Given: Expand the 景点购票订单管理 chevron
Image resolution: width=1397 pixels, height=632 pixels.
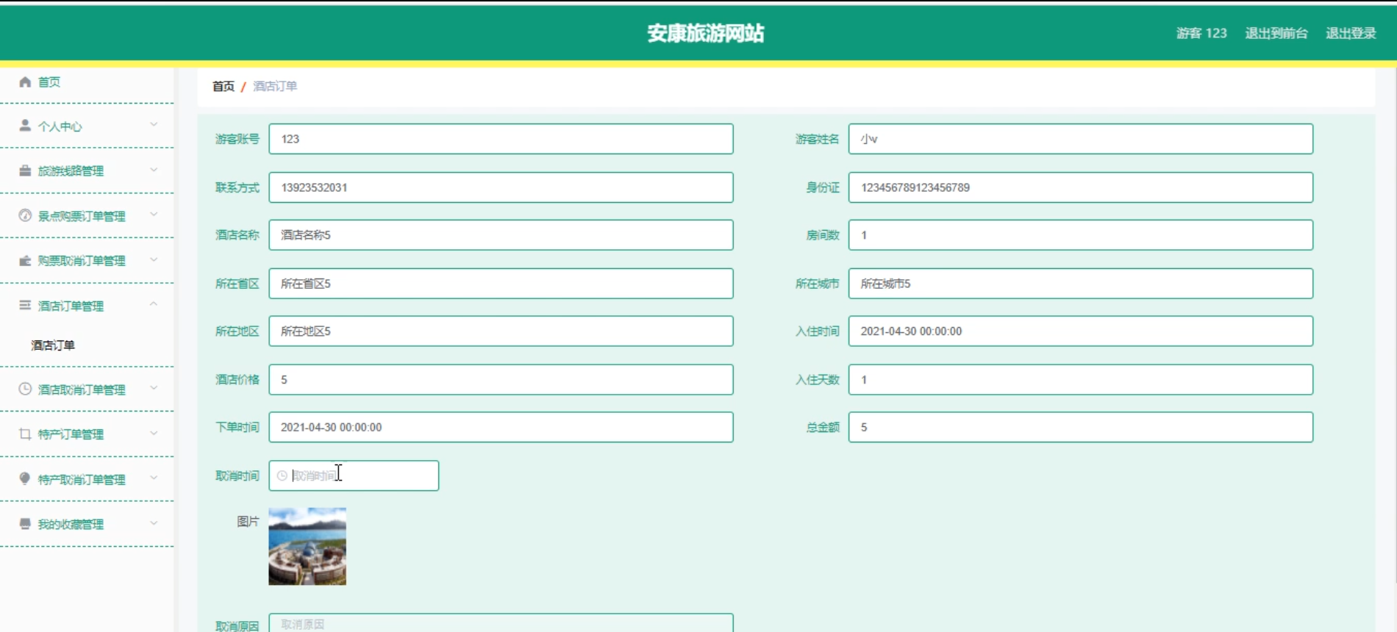Looking at the screenshot, I should 154,215.
